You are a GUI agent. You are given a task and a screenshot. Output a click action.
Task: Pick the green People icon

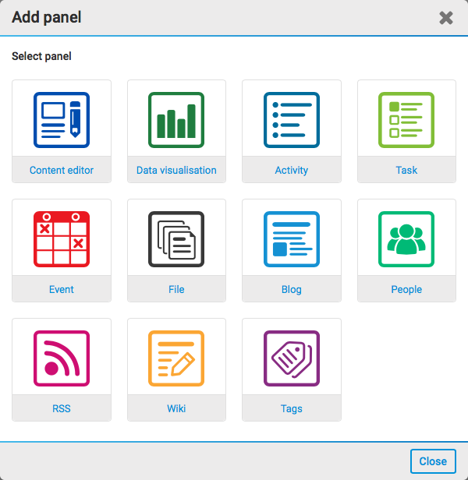coord(406,238)
